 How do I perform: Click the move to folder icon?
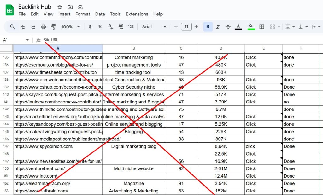coord(70,7)
